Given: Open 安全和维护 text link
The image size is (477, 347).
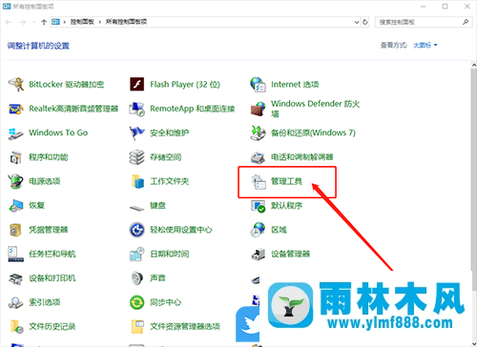Looking at the screenshot, I should point(170,133).
